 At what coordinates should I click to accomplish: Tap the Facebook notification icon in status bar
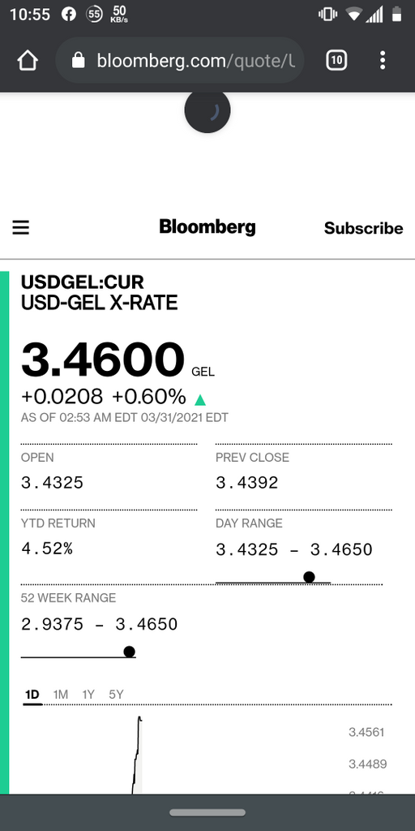[x=69, y=15]
